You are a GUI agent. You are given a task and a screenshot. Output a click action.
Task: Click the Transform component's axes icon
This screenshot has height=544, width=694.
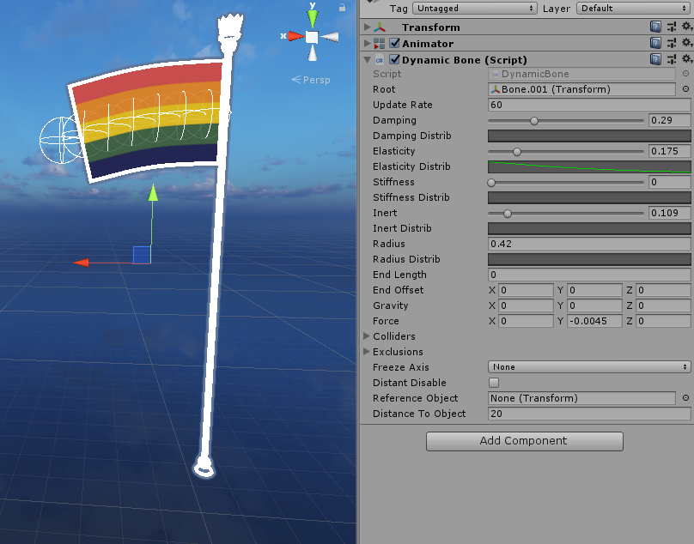click(x=378, y=27)
